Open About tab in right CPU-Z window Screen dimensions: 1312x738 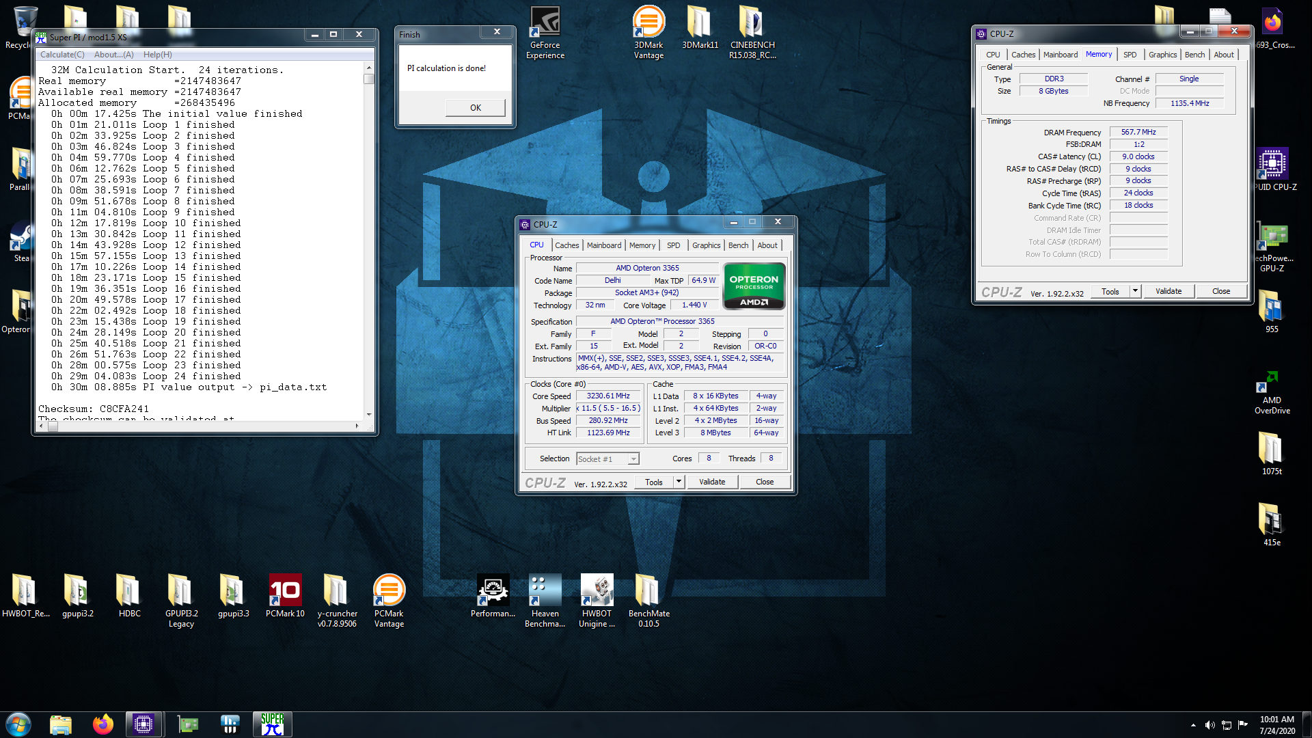1224,55
